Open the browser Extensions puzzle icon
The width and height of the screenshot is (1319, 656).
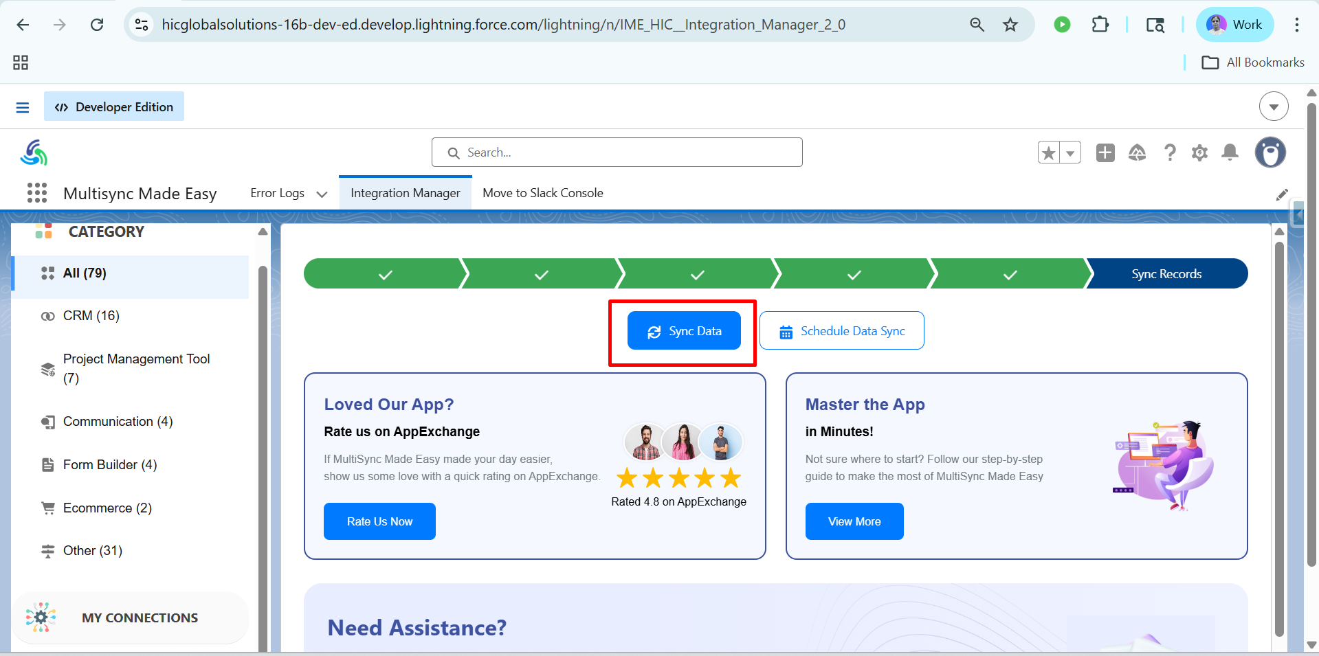point(1100,25)
